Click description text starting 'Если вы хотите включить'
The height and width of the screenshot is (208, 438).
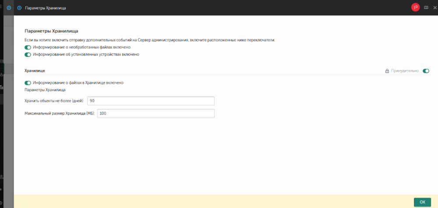tap(150, 40)
